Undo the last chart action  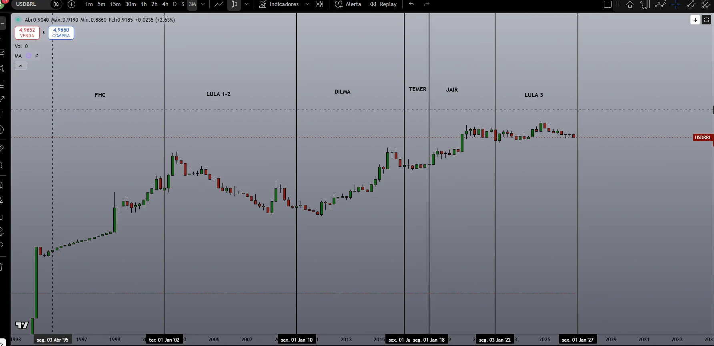pyautogui.click(x=411, y=4)
